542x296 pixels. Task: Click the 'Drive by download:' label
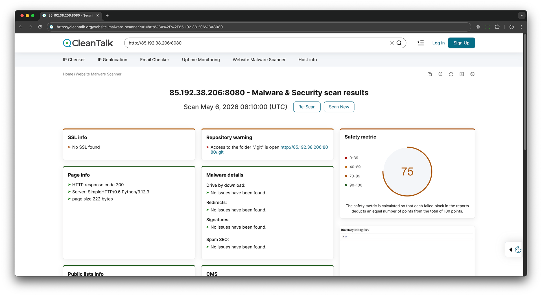(x=226, y=185)
